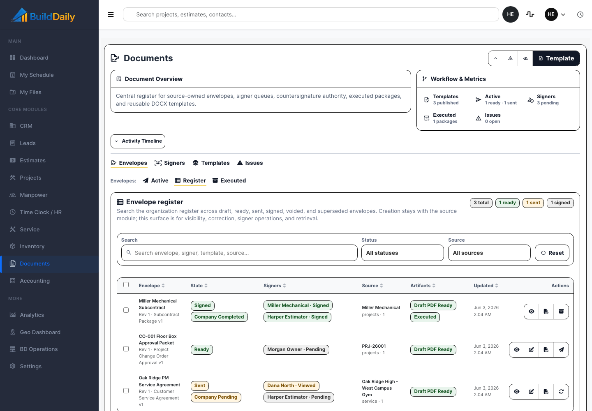This screenshot has height=411, width=592.
Task: Edit the CO-001 Floor Box Approval Packet
Action: pos(532,350)
